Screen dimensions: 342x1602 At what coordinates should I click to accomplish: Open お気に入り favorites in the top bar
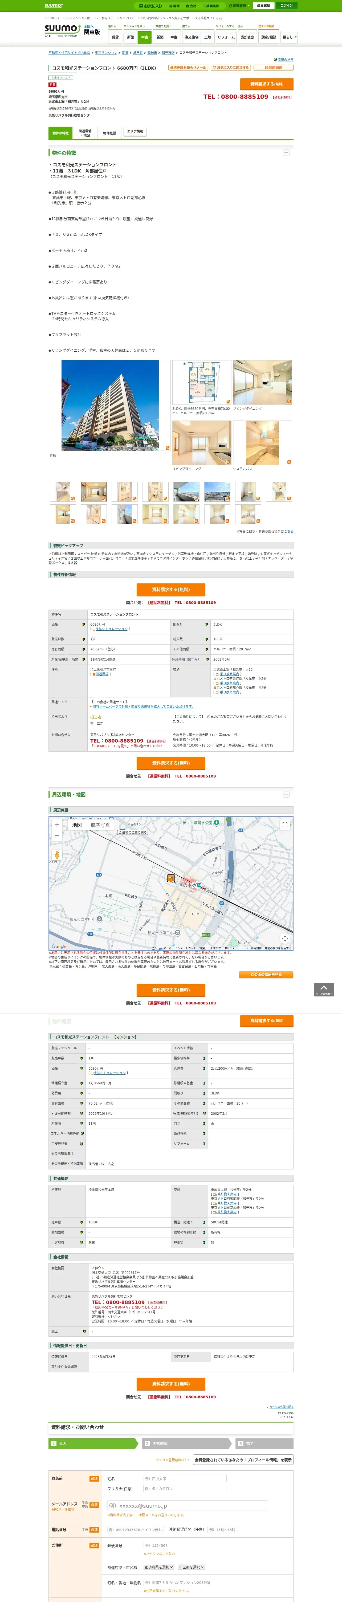150,6
